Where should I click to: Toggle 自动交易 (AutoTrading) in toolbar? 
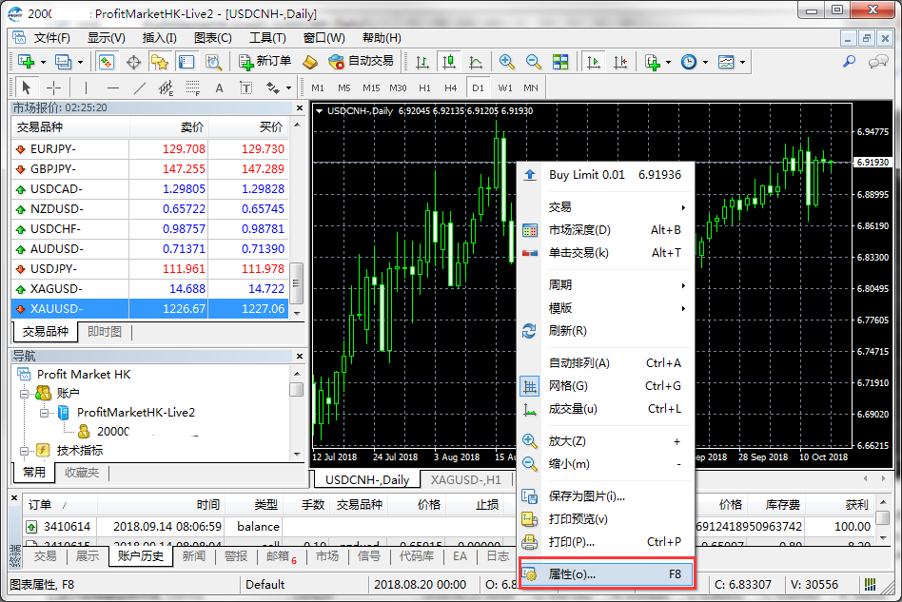(361, 61)
